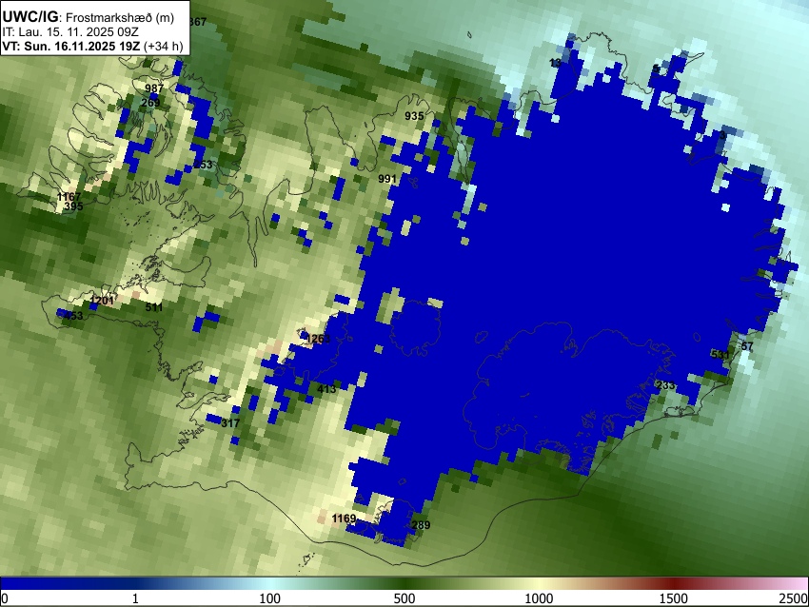Click the initial time line 'IT: Lau. 15. 11. 2025 09Z'
Viewport: 809px width, 607px height.
(x=70, y=32)
